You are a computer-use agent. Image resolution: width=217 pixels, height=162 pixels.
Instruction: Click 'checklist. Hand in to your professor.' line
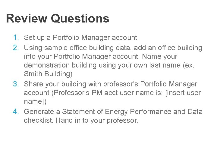[81, 121]
